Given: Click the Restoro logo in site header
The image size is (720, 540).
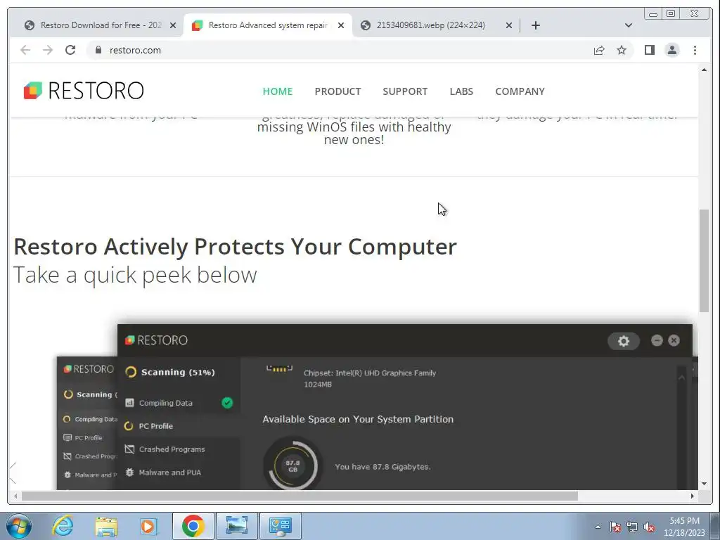Looking at the screenshot, I should (x=84, y=91).
